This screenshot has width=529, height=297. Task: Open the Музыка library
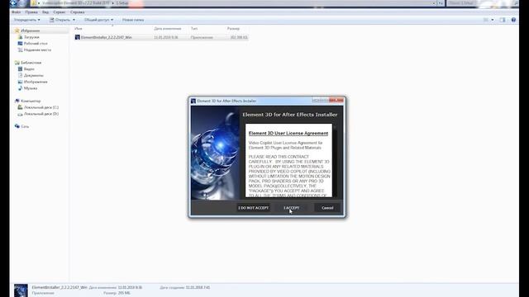(31, 88)
